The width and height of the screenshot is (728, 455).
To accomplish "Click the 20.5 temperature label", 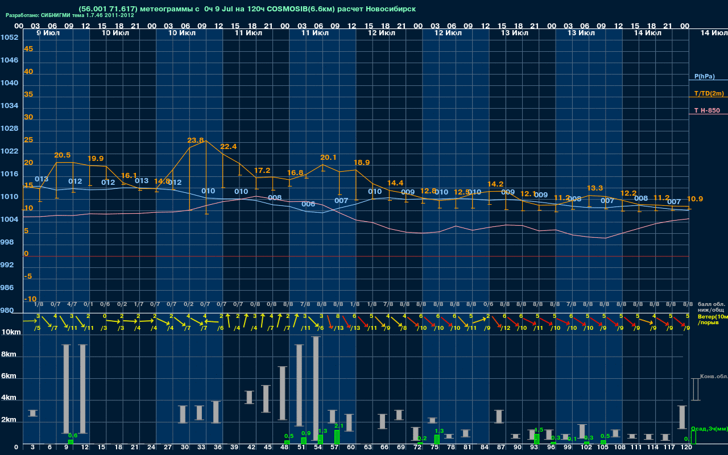I will click(63, 155).
